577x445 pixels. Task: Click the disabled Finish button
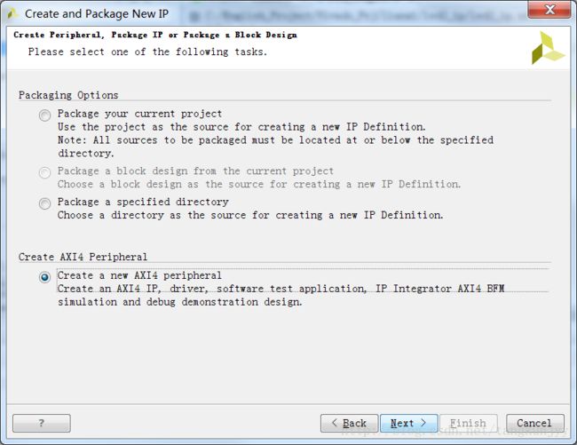pyautogui.click(x=469, y=424)
